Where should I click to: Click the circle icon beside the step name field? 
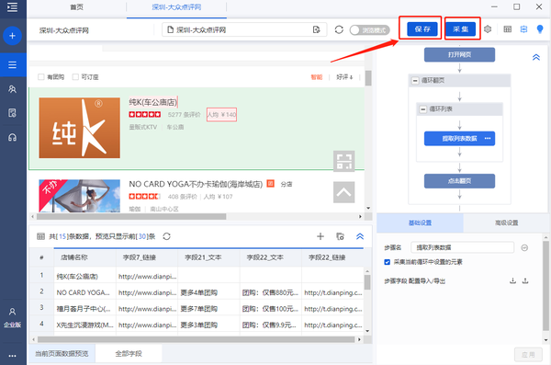524,248
